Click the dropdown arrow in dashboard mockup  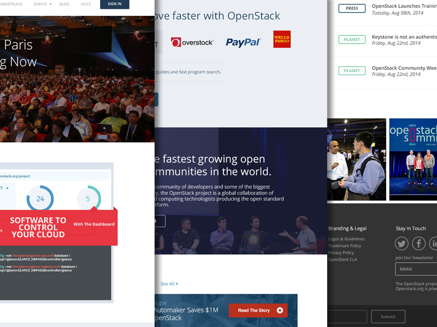(7, 188)
